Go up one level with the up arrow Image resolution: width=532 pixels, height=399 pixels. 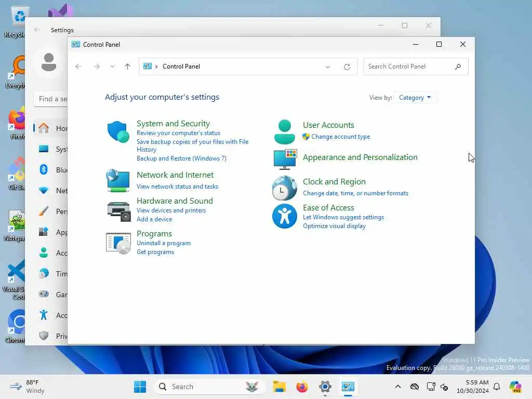pyautogui.click(x=128, y=66)
